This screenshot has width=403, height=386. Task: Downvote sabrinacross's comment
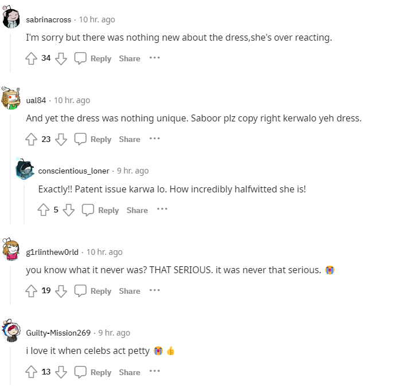pos(61,58)
